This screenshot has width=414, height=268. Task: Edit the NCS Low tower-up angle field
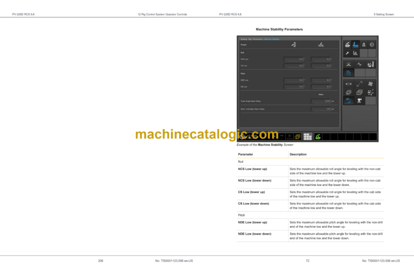[294, 59]
